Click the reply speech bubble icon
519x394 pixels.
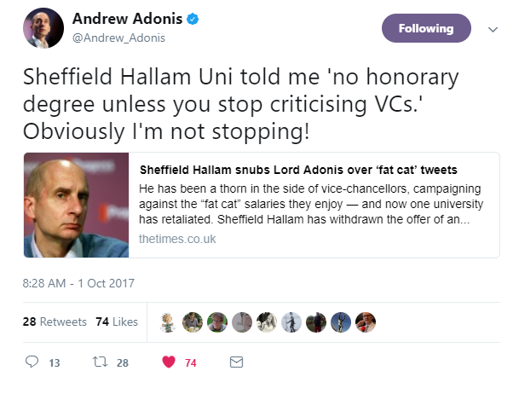(x=32, y=362)
